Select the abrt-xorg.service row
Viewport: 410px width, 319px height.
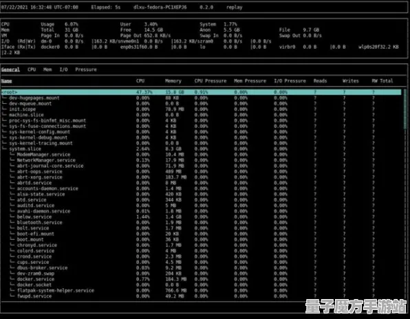(201, 177)
